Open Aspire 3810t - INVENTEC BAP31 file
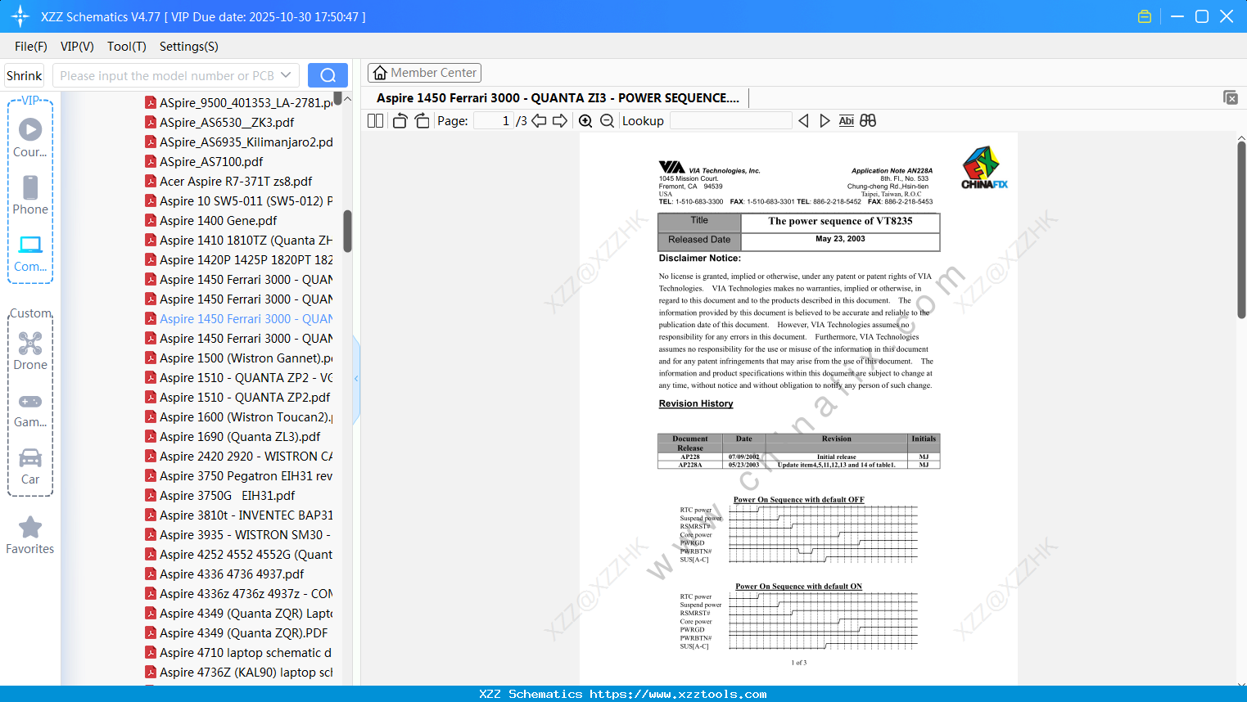This screenshot has width=1247, height=702. pyautogui.click(x=246, y=515)
